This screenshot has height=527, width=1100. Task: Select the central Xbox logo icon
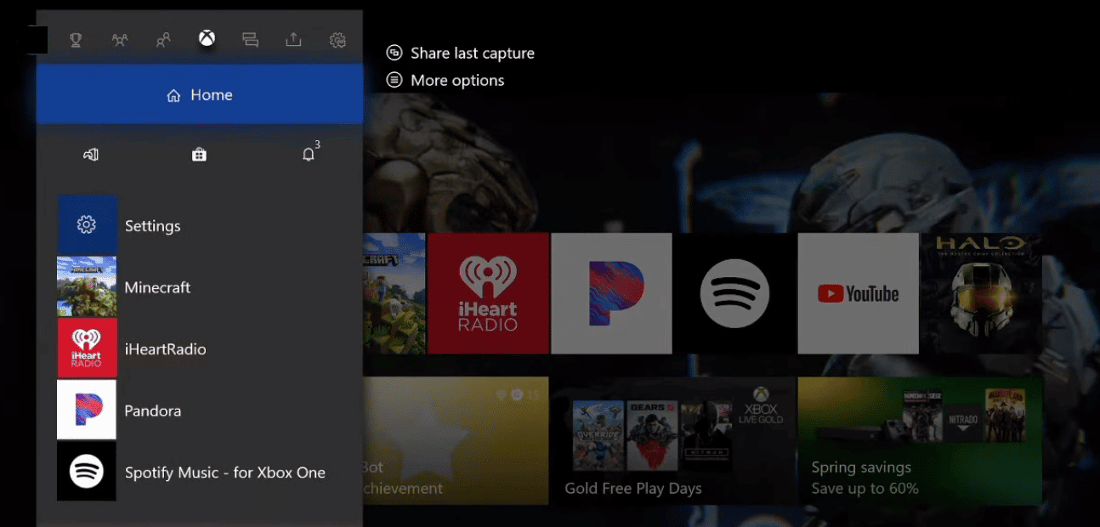tap(207, 37)
